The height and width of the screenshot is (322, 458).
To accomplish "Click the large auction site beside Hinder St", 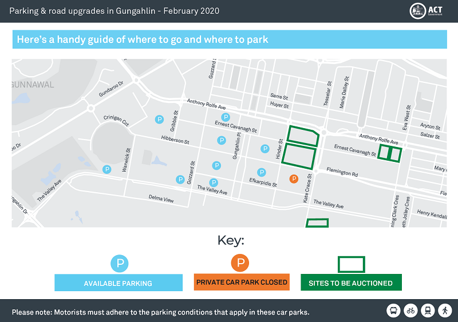I will tap(299, 157).
